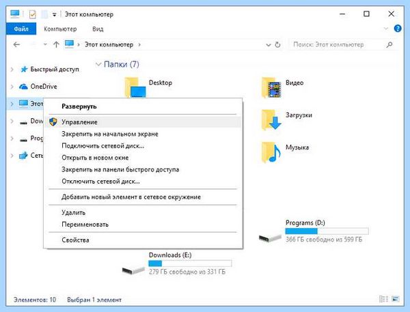Click the Выбран 1 элемент status text
Screen dimensions: 410x312
click(x=94, y=300)
